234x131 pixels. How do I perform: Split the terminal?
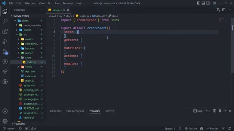[215, 111]
